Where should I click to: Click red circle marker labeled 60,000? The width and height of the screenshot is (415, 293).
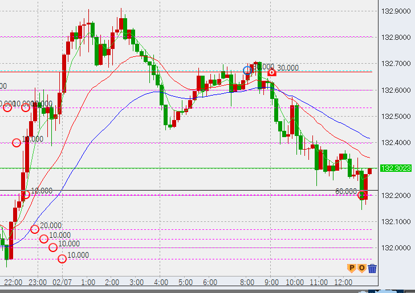point(362,195)
